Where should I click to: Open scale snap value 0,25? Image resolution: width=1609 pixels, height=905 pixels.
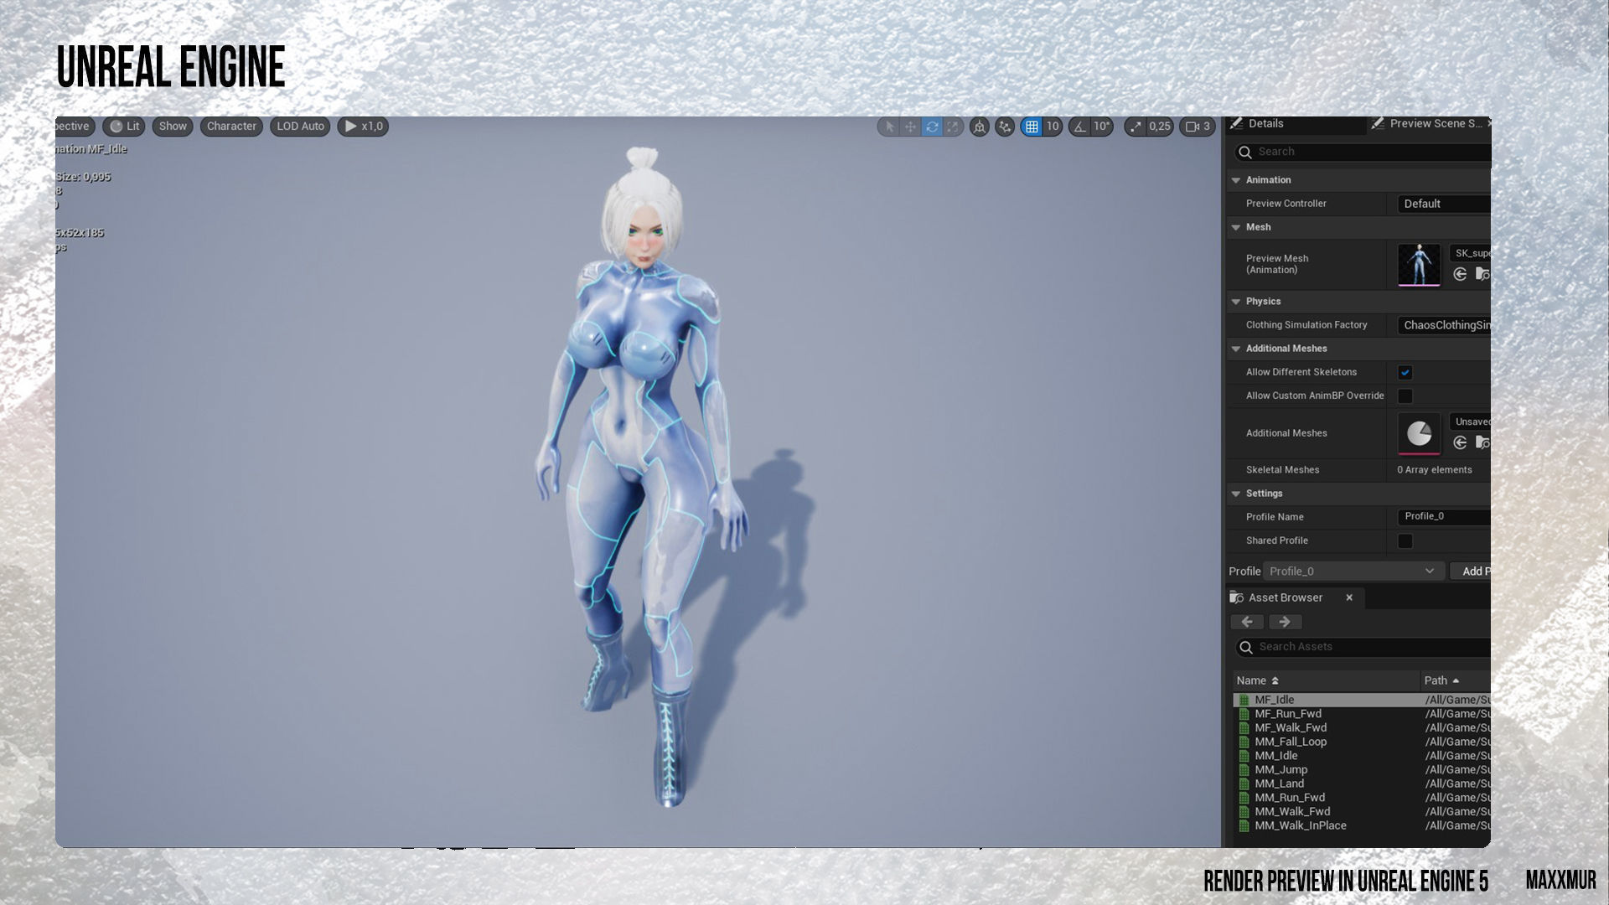(x=1160, y=127)
